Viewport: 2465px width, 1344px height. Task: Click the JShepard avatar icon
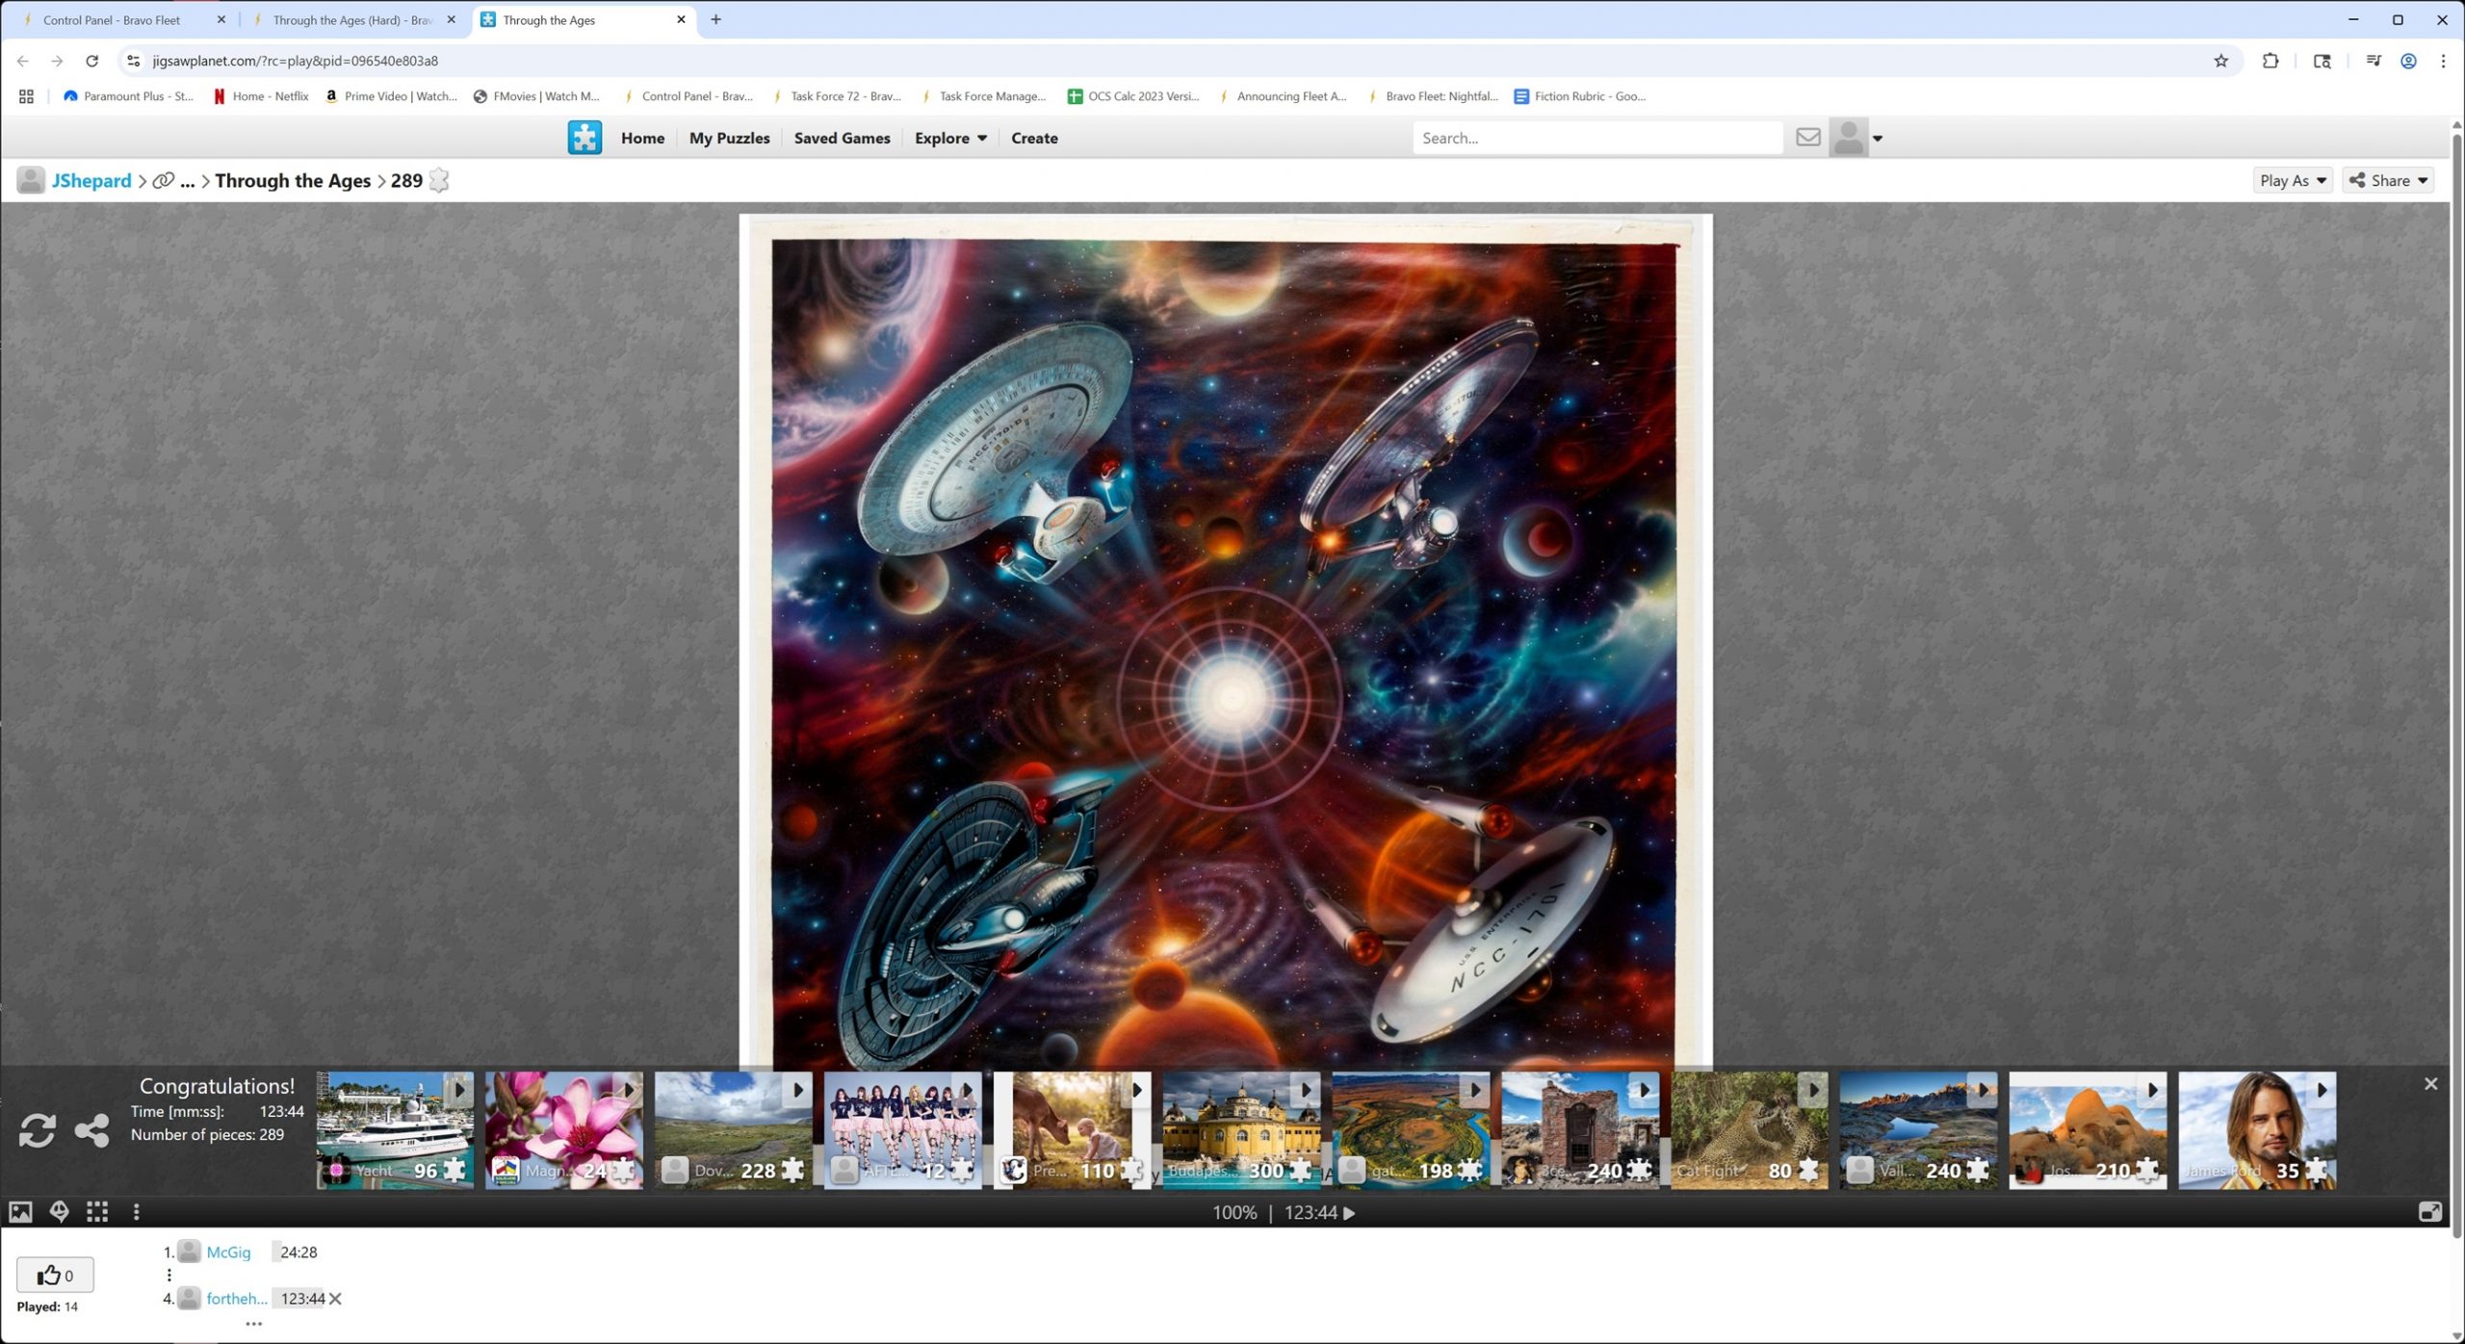point(31,180)
